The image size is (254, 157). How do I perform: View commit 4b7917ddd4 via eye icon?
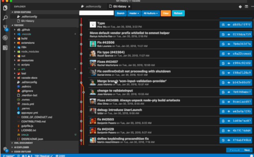[x=229, y=131]
